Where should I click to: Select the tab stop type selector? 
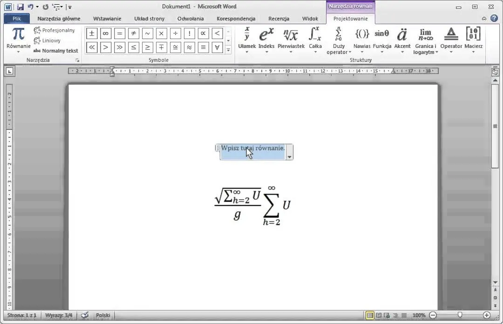(x=10, y=71)
